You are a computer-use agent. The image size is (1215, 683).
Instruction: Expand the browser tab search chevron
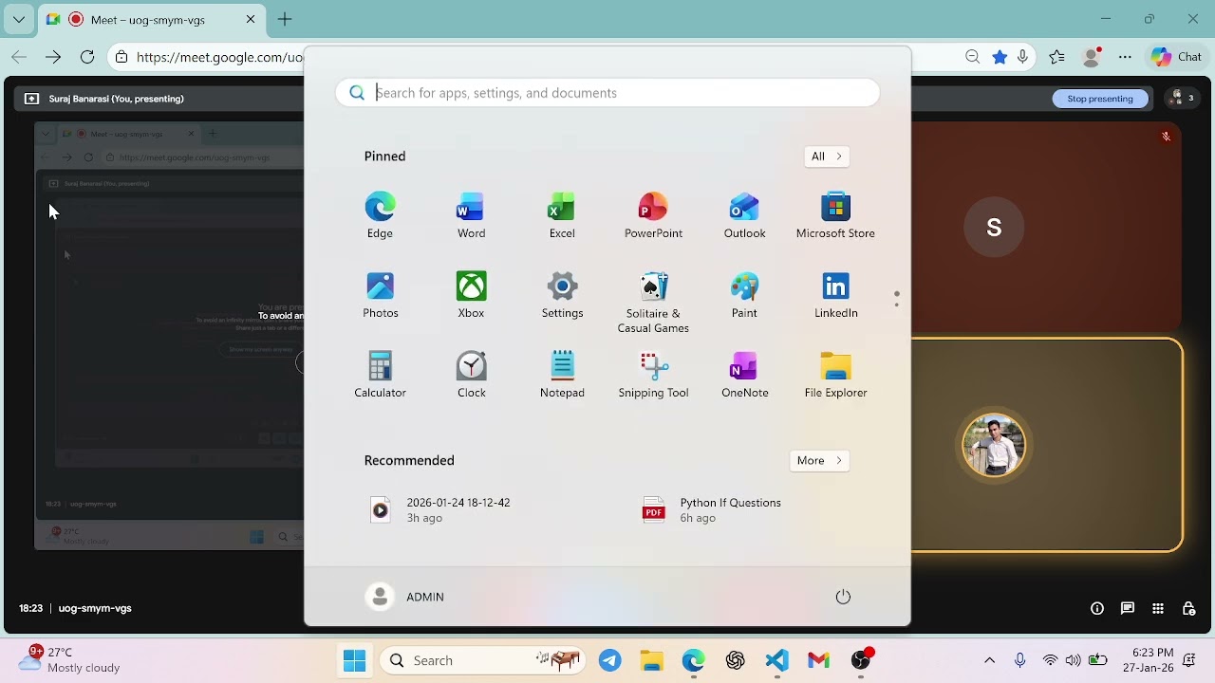19,19
